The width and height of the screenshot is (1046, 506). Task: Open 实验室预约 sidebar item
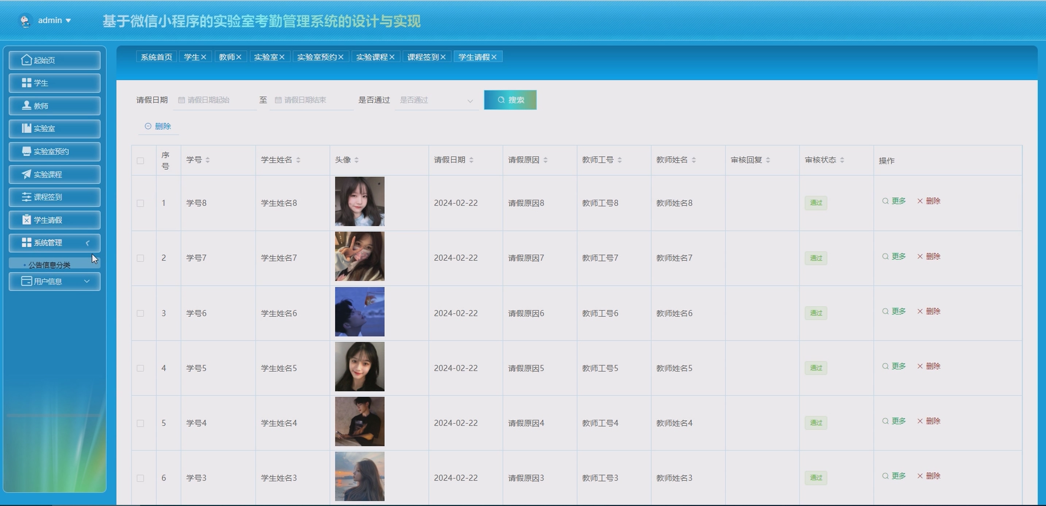pos(54,151)
